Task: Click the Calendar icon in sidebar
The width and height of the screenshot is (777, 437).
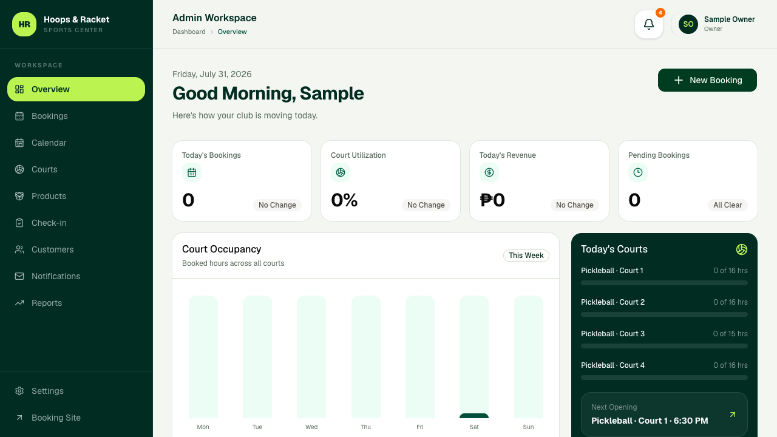Action: (19, 143)
